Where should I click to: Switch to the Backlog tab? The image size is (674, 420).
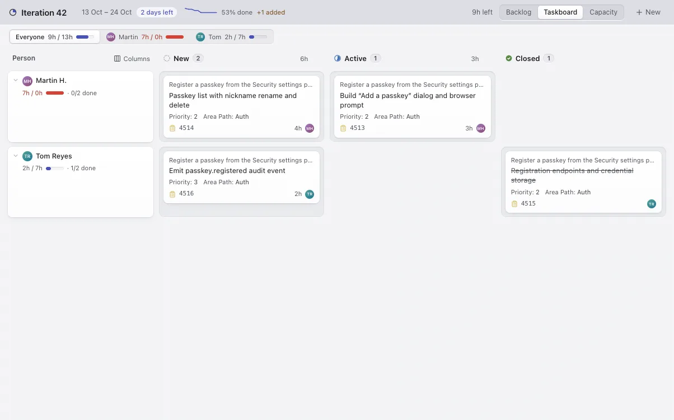pos(518,12)
